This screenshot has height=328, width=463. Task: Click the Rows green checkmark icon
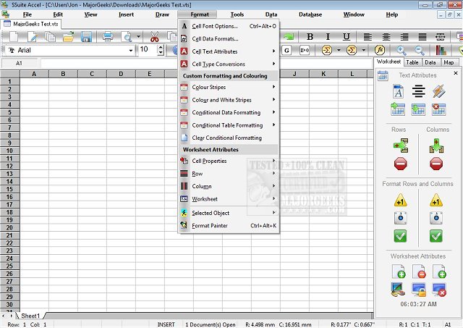[400, 236]
